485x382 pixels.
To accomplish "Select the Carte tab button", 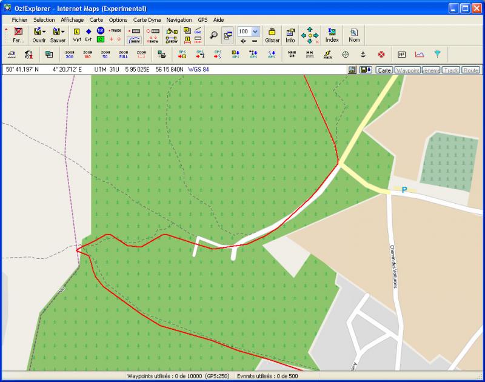I will [384, 70].
